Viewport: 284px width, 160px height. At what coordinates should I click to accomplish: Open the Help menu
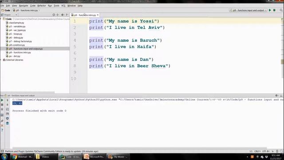80,6
